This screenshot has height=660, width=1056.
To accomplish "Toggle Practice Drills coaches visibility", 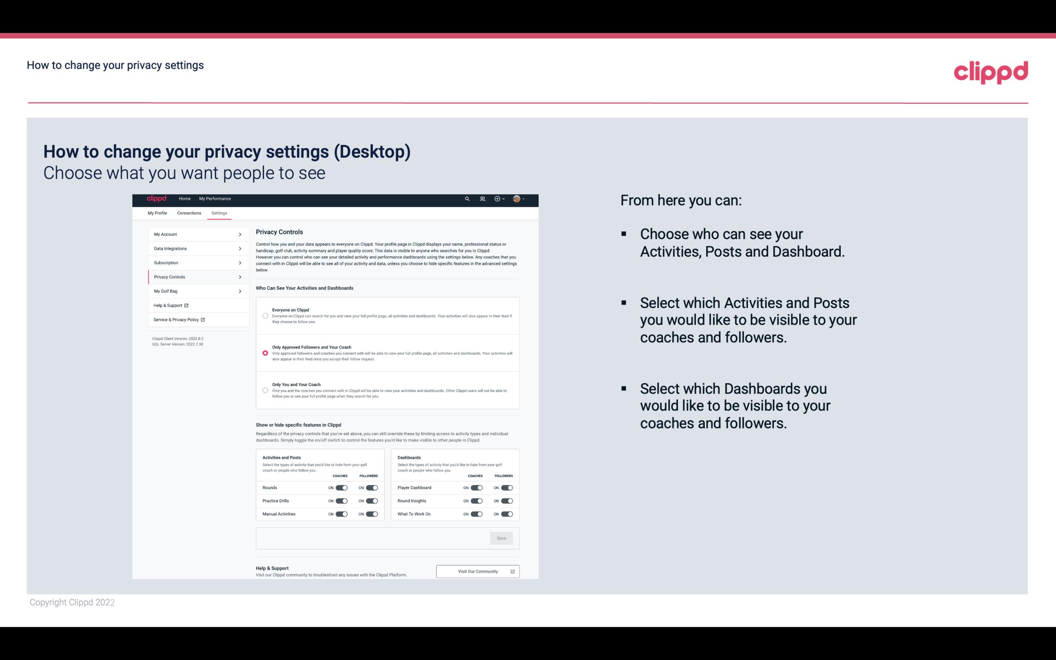I will [x=341, y=501].
